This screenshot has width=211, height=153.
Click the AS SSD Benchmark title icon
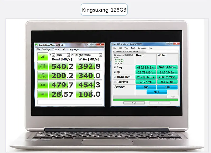click(113, 44)
